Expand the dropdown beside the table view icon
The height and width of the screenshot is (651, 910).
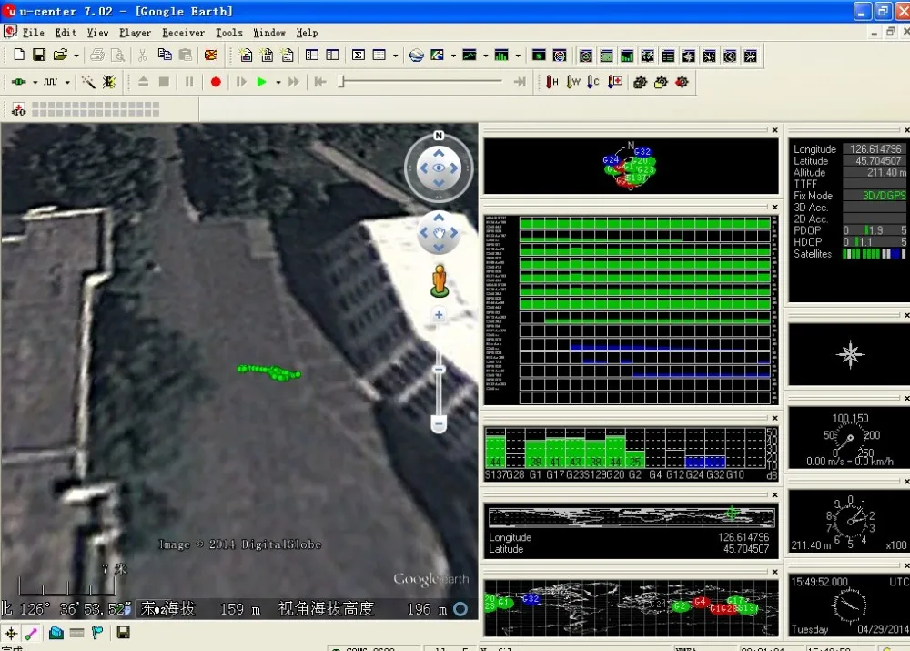(x=395, y=56)
